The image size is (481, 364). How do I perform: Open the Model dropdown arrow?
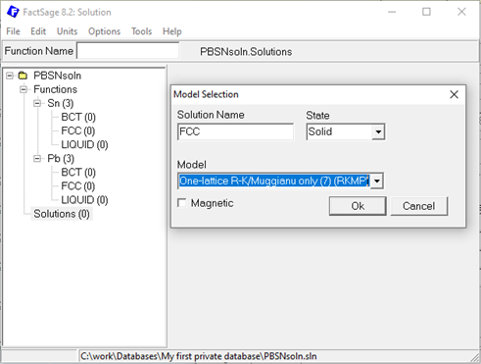coord(377,182)
